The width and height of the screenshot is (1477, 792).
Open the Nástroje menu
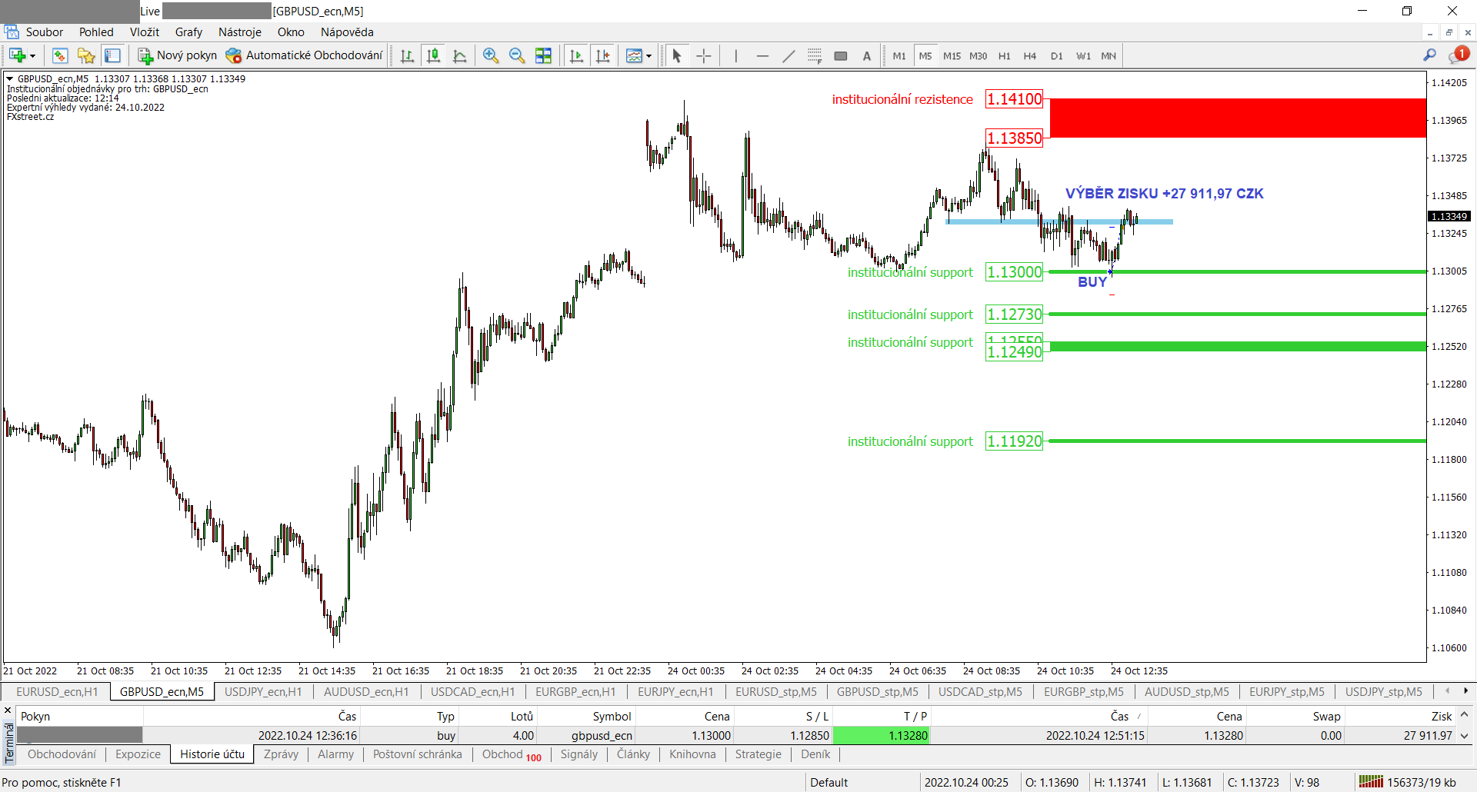click(240, 32)
